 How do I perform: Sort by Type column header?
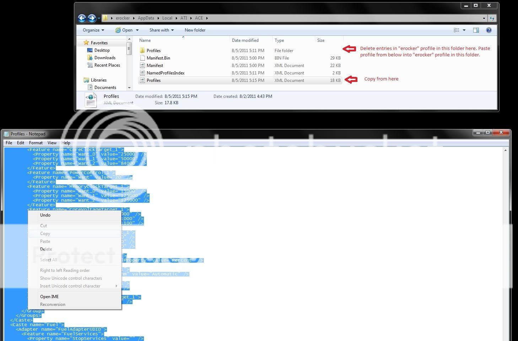click(279, 40)
